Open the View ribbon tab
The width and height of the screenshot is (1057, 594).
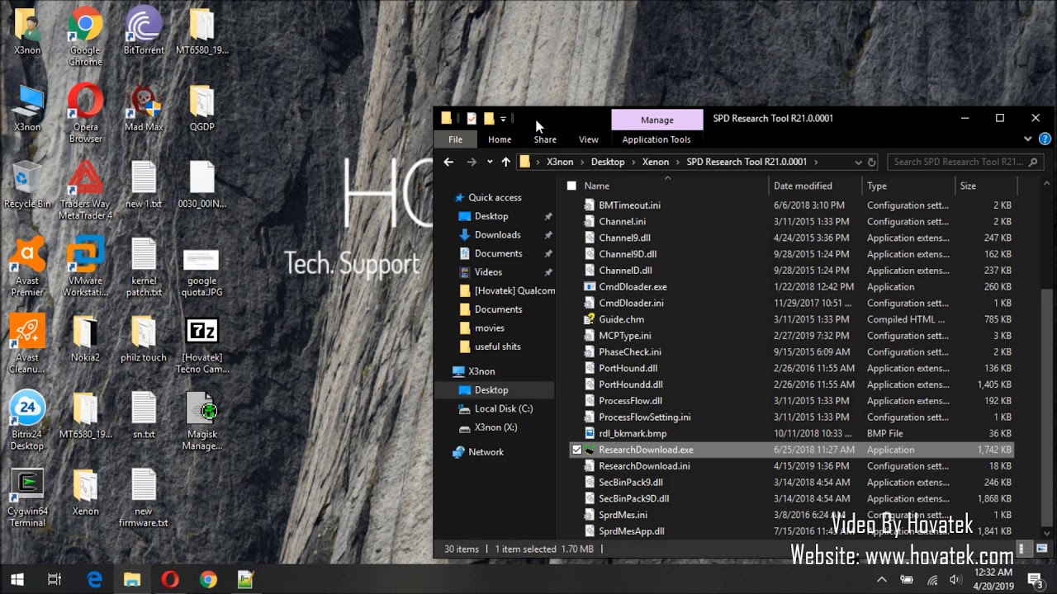[589, 139]
